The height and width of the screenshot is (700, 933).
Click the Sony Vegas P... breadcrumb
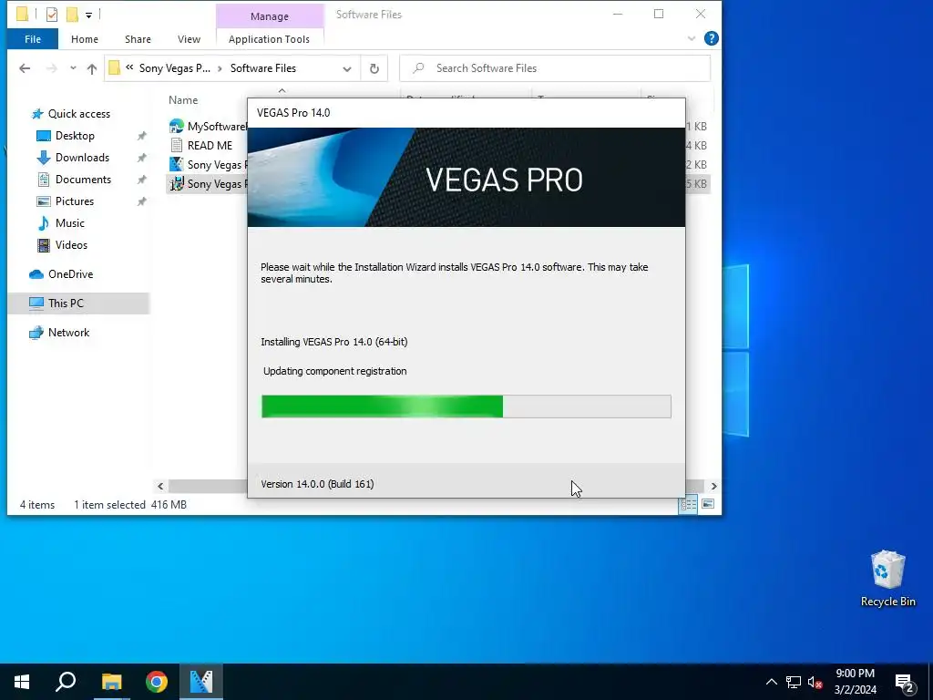pyautogui.click(x=174, y=68)
